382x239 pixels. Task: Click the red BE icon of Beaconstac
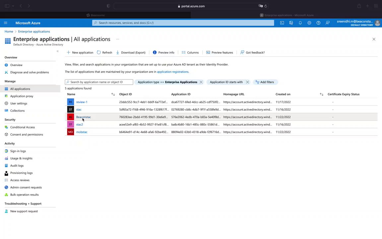(70, 117)
